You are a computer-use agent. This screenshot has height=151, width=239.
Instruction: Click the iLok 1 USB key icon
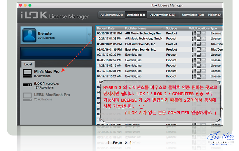click(27, 85)
